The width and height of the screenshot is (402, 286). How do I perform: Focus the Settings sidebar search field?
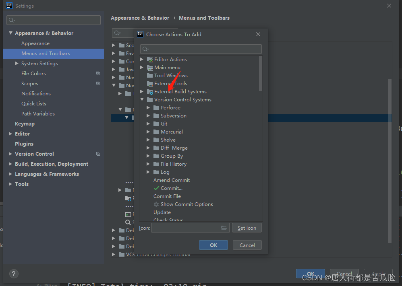(x=54, y=20)
